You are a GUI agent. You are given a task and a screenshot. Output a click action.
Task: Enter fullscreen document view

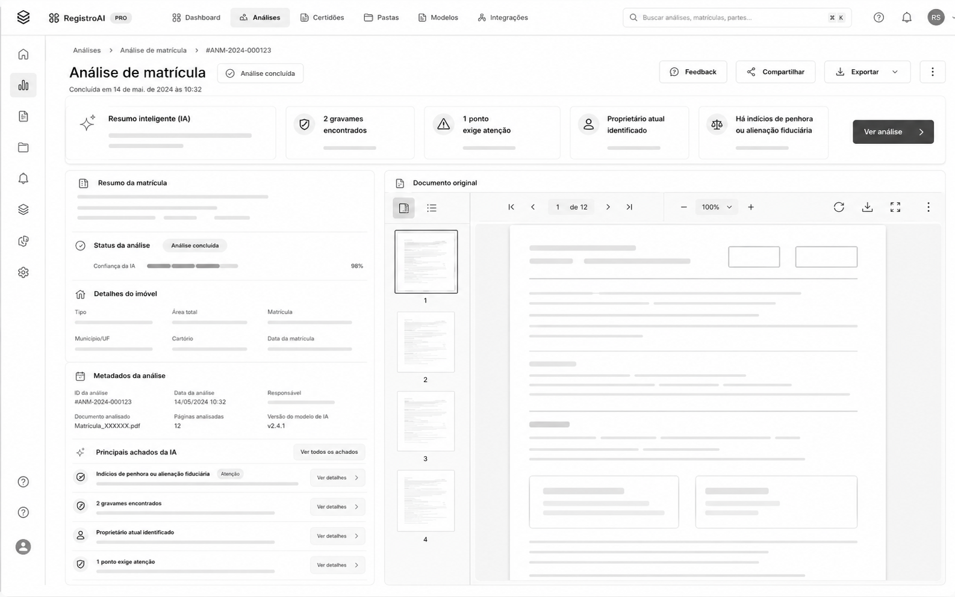point(895,207)
